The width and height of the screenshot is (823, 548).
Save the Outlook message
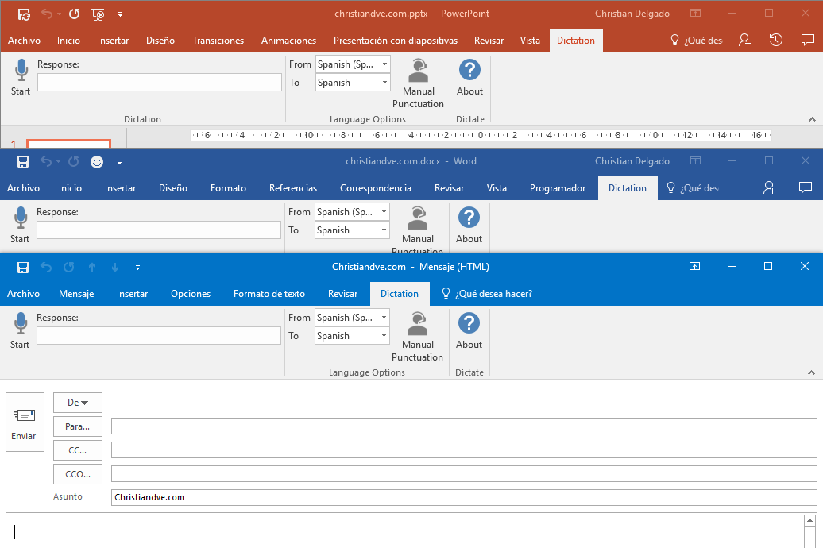point(22,267)
